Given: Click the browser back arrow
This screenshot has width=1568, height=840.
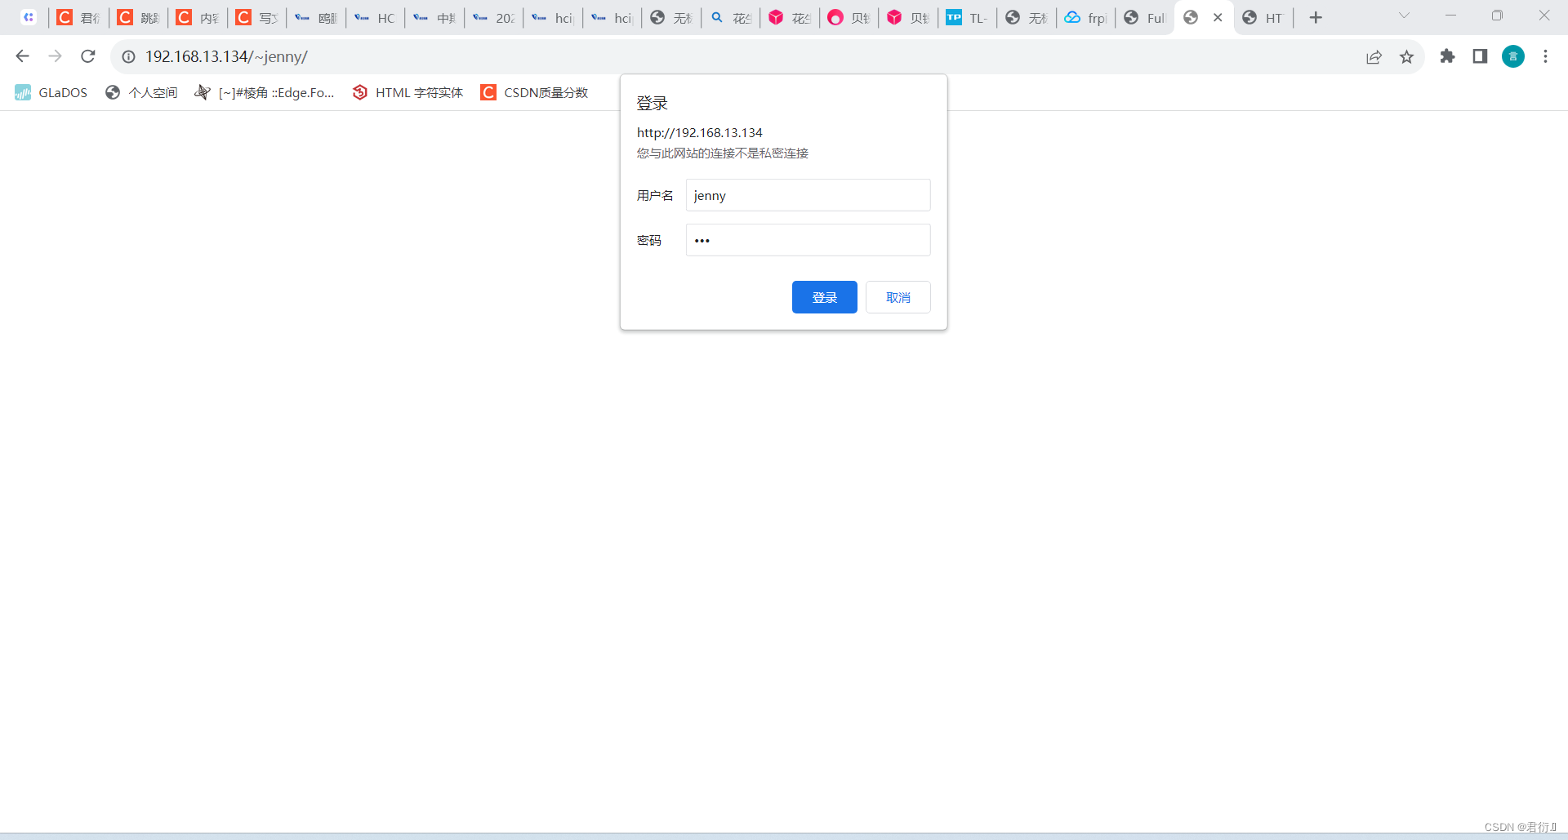Looking at the screenshot, I should [x=23, y=56].
